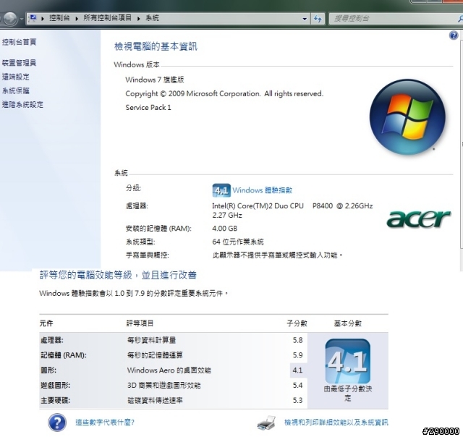This screenshot has width=463, height=437.
Task: Click the 記憶體 (RAM): row label
Action: click(64, 355)
